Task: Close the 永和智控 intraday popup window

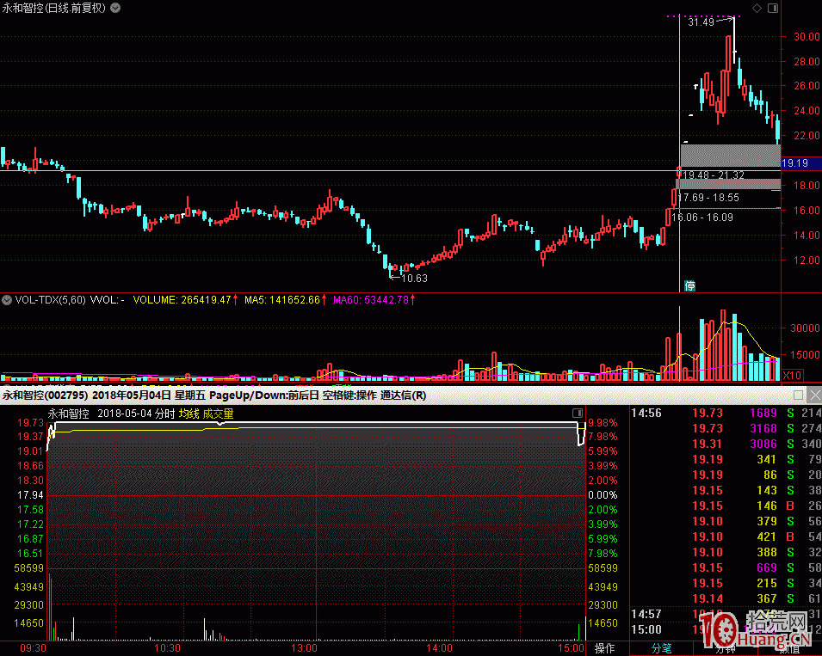Action: coord(813,395)
